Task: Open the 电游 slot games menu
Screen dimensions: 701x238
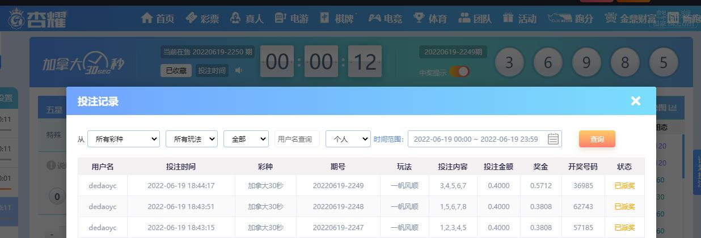Action: pos(292,18)
